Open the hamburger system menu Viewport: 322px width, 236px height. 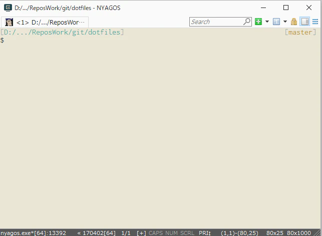[315, 22]
